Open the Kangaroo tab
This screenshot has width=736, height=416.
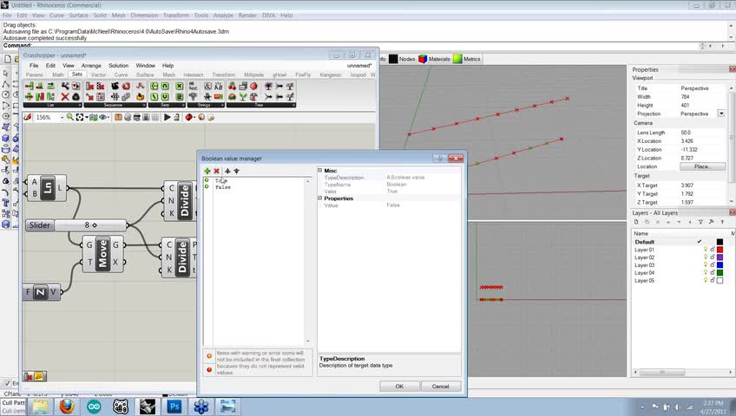tap(331, 75)
